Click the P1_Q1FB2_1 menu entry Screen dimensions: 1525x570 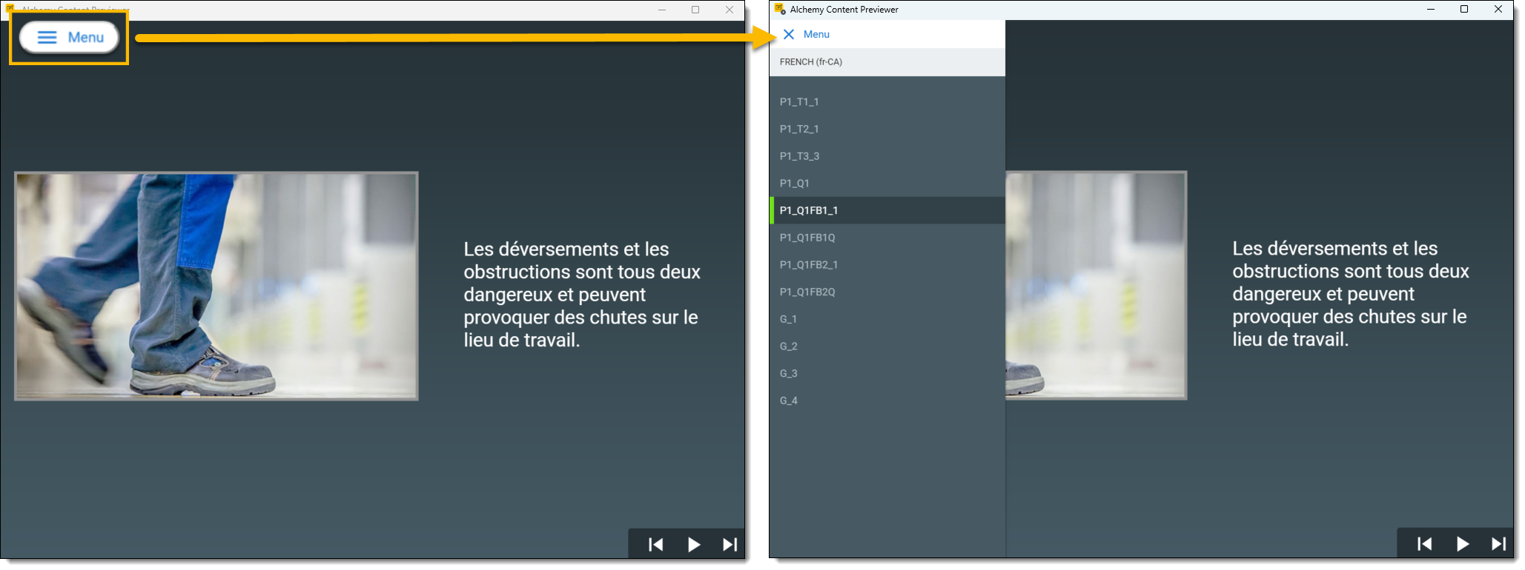click(809, 265)
